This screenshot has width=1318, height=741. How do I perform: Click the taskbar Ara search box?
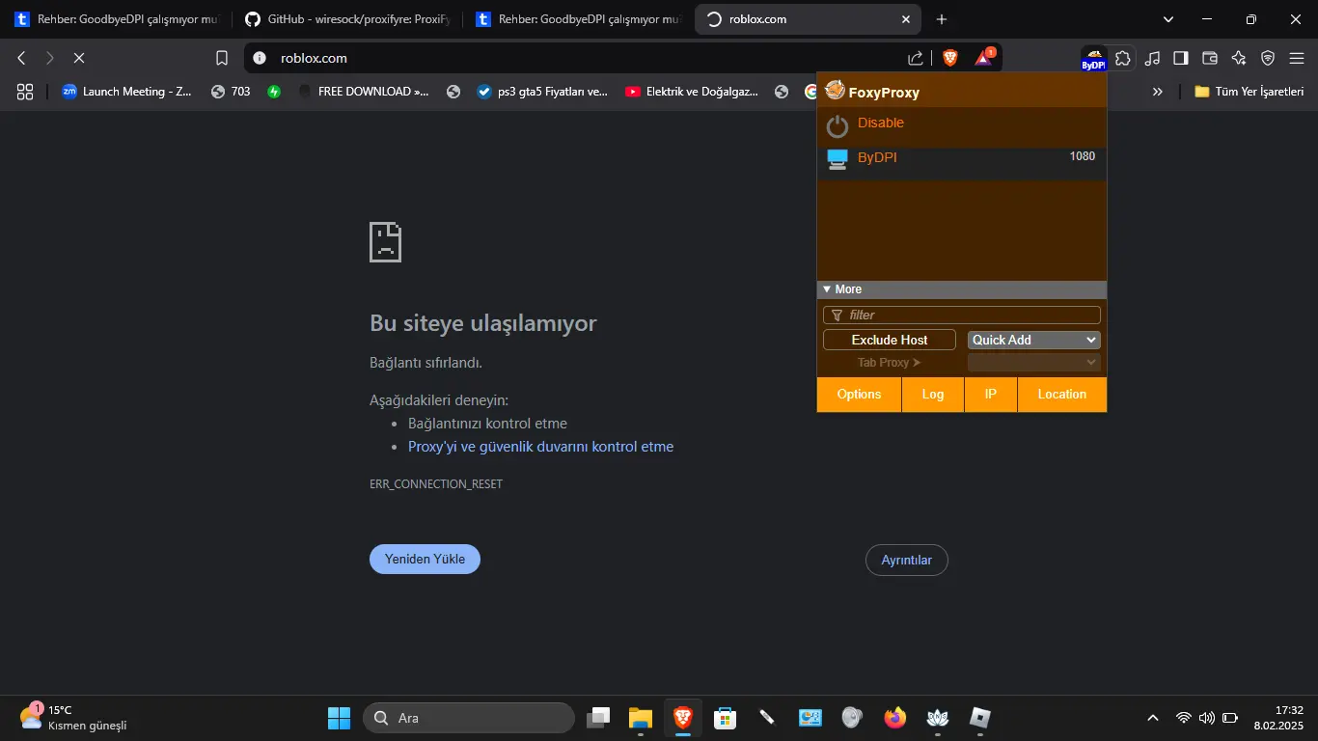pyautogui.click(x=469, y=718)
